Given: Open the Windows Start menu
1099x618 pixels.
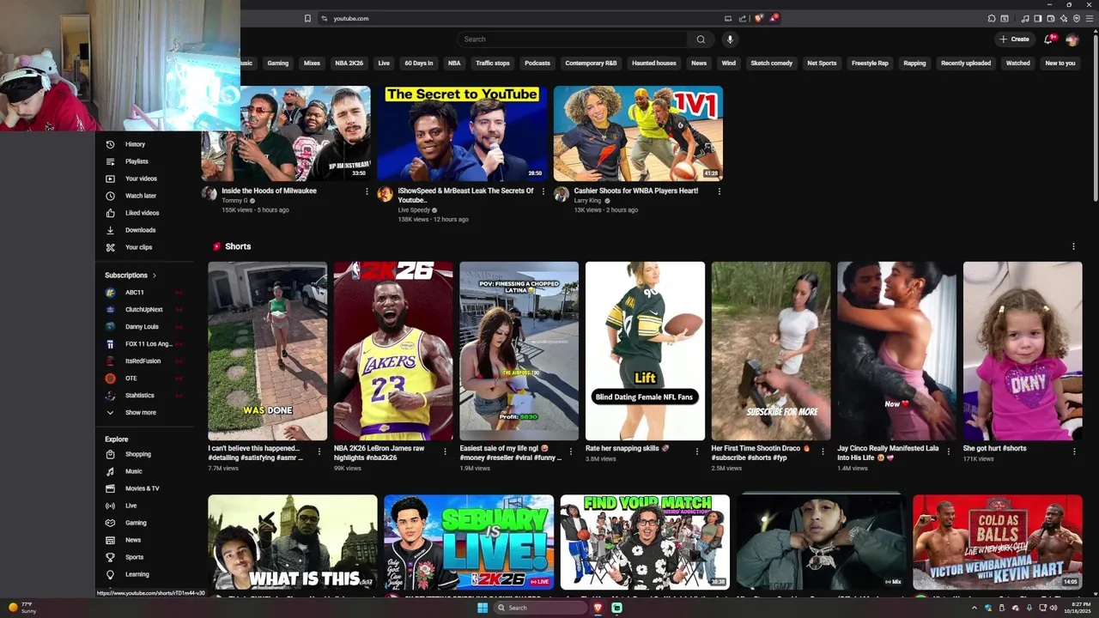Looking at the screenshot, I should (x=483, y=608).
